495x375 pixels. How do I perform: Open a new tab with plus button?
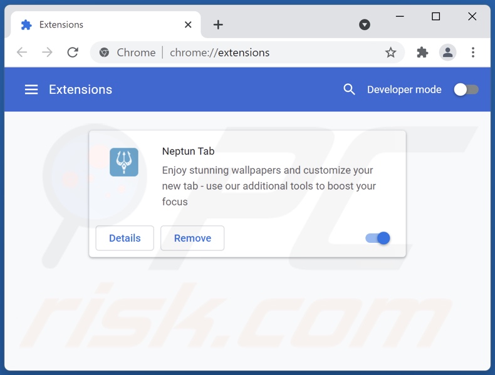[x=218, y=24]
